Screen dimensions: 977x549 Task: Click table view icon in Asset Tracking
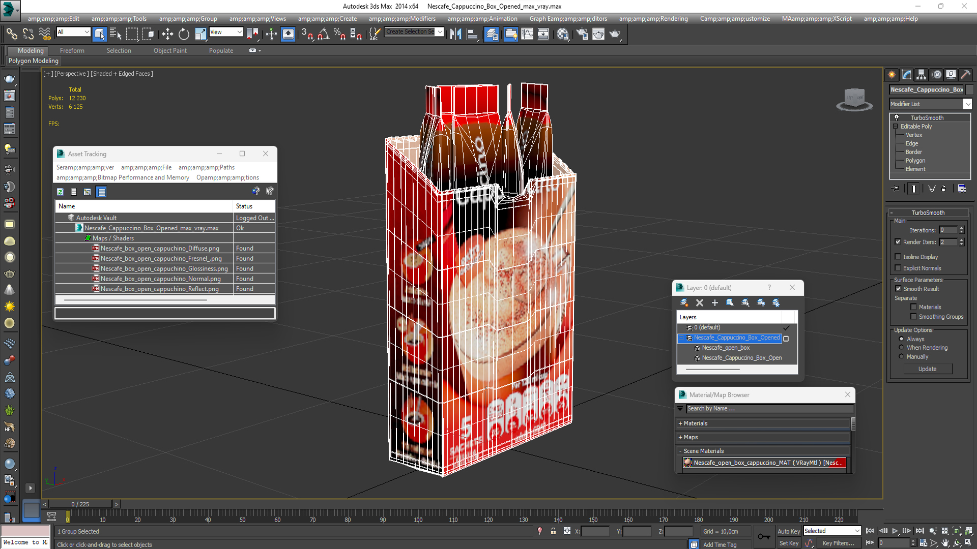point(102,192)
